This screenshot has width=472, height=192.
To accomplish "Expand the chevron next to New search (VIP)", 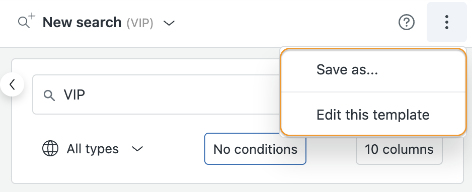I will coord(169,23).
